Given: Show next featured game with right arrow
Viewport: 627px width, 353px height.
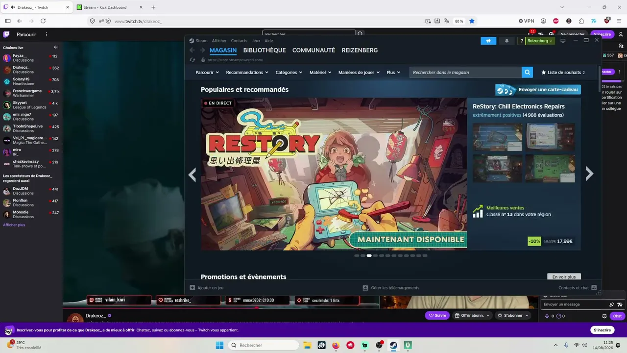Looking at the screenshot, I should tap(589, 174).
